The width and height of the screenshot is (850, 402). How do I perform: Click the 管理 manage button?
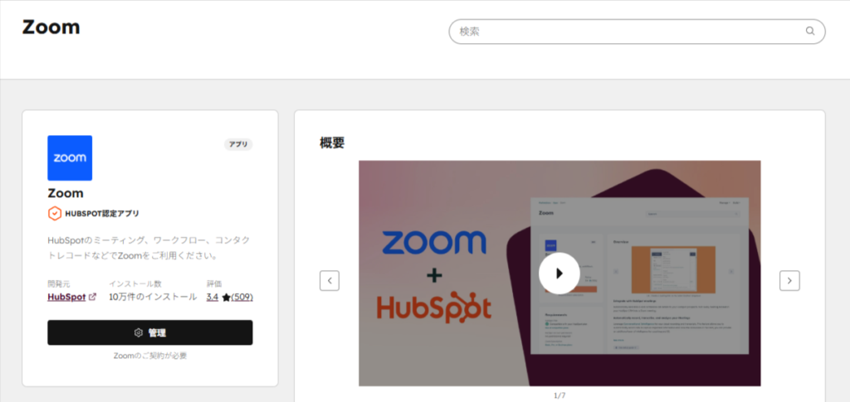150,332
